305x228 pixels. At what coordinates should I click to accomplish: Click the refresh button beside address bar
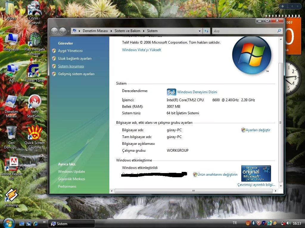[206, 31]
